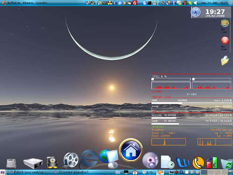Switch to the first workspace in pager
This screenshot has height=175, width=233.
204,172
